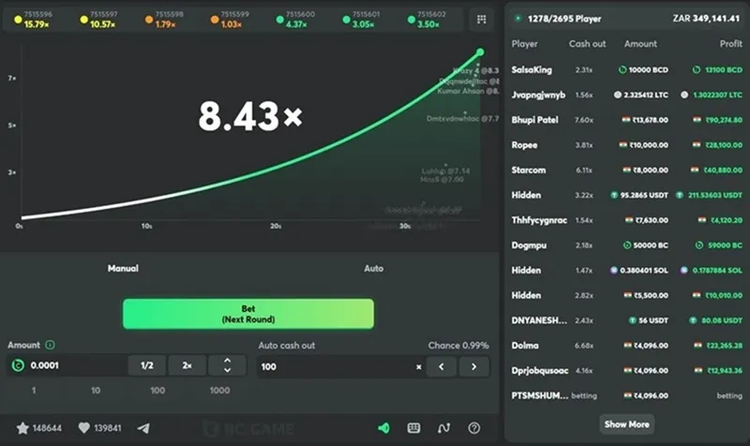750x446 pixels.
Task: Mute the game sound speaker icon
Action: point(383,428)
